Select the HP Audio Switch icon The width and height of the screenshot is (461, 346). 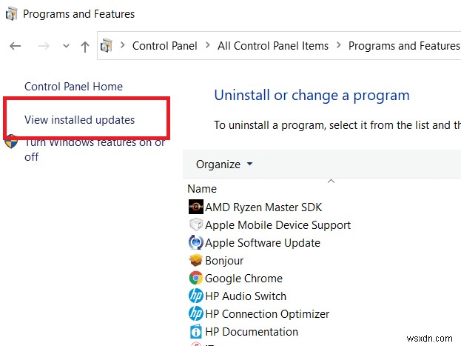pos(196,296)
